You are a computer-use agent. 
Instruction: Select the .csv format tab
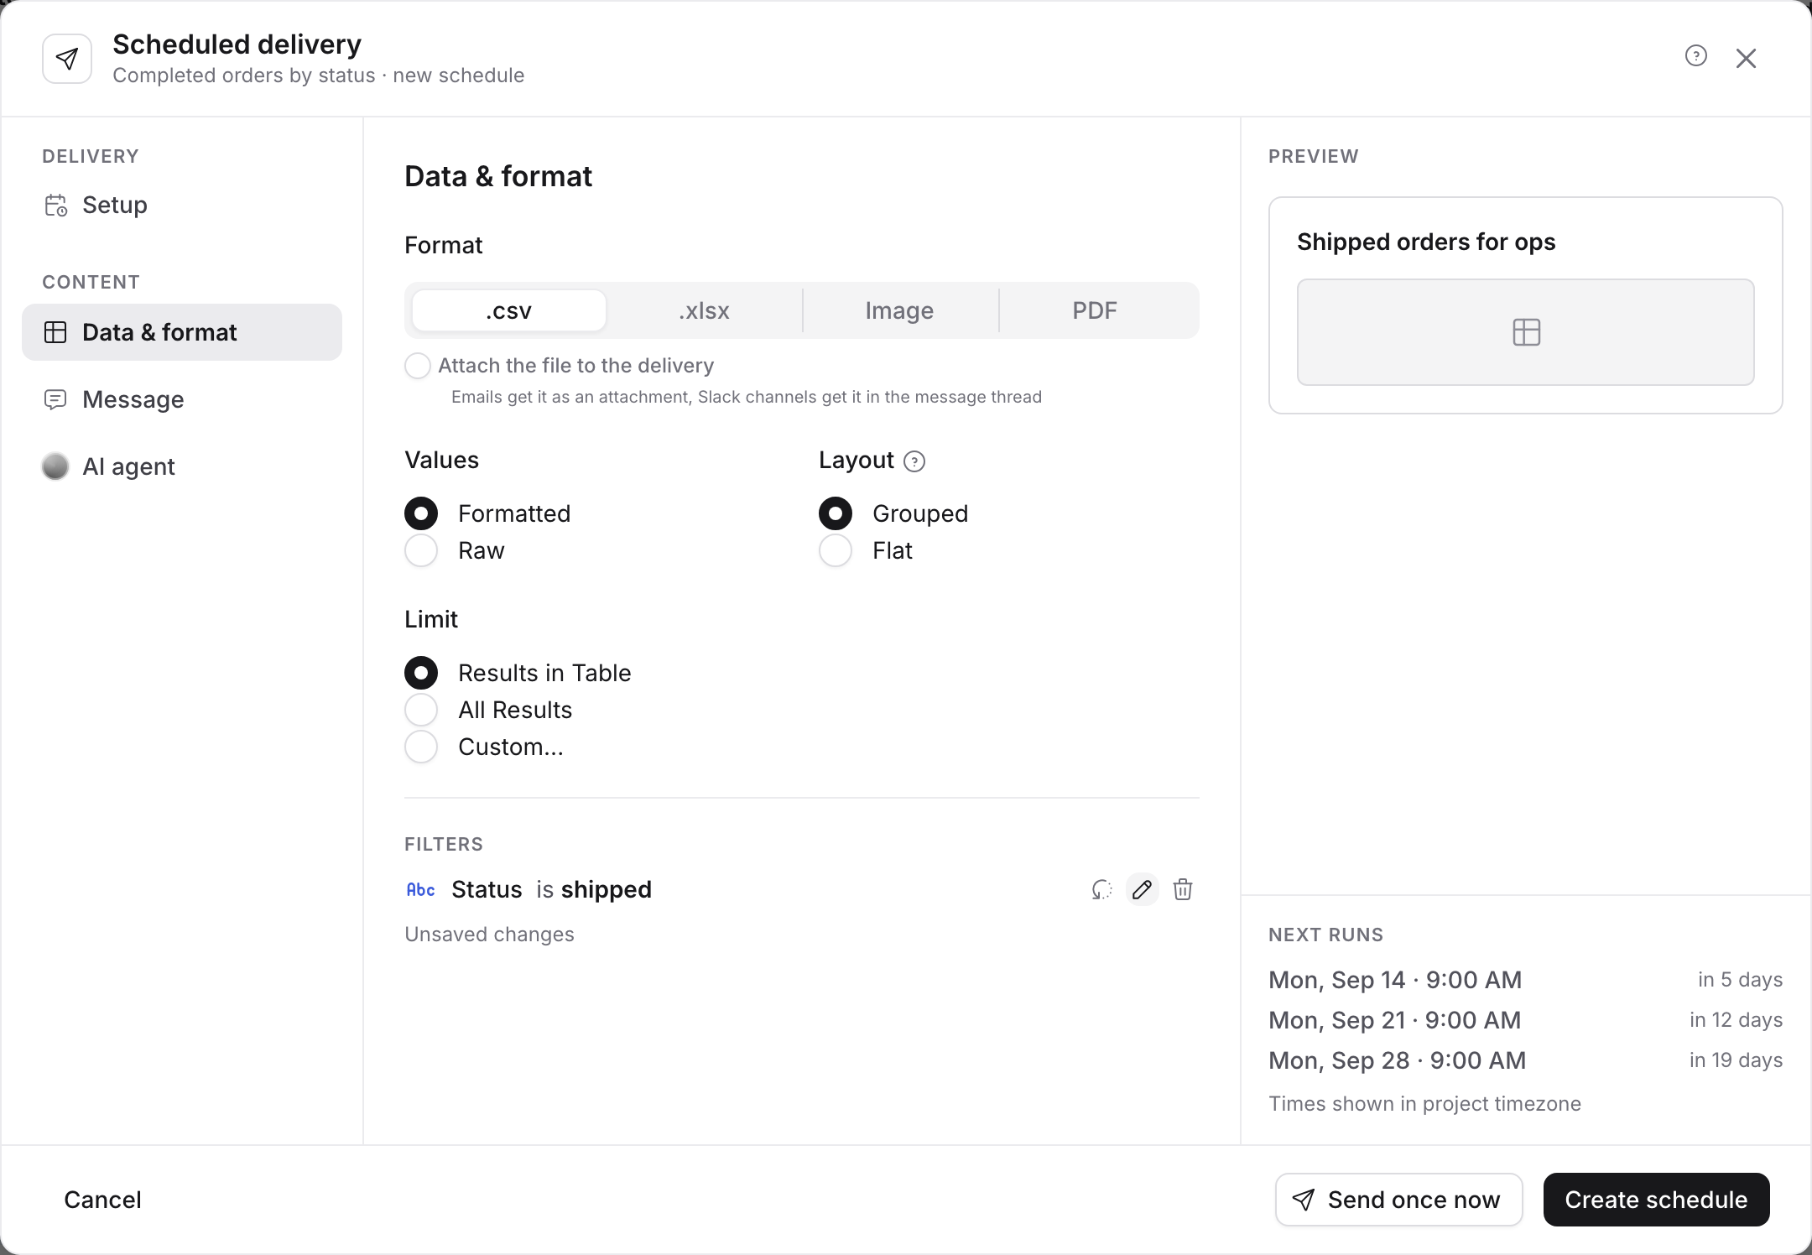click(x=509, y=310)
